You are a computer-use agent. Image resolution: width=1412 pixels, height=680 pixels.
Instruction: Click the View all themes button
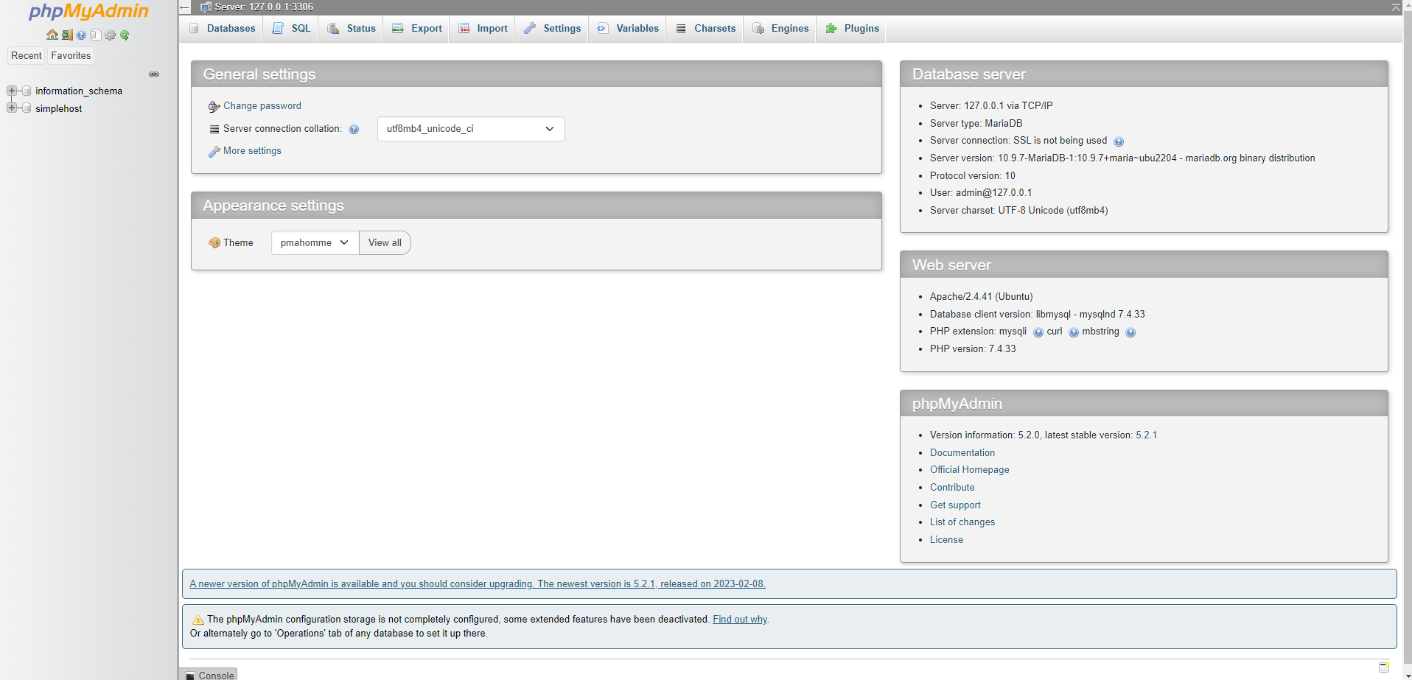[x=384, y=242]
